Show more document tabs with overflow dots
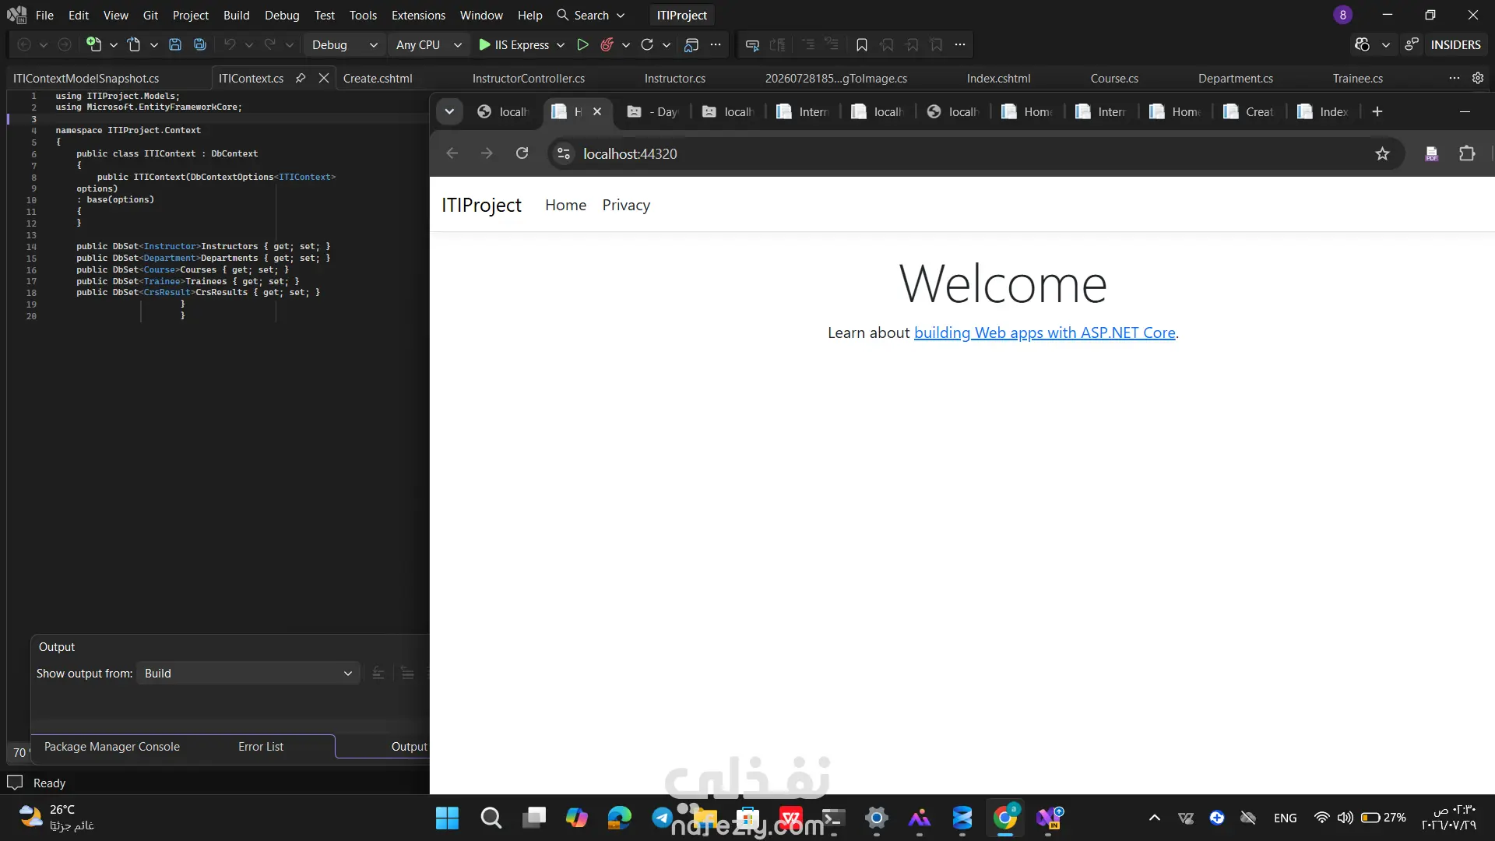Viewport: 1495px width, 841px height. (x=1455, y=78)
